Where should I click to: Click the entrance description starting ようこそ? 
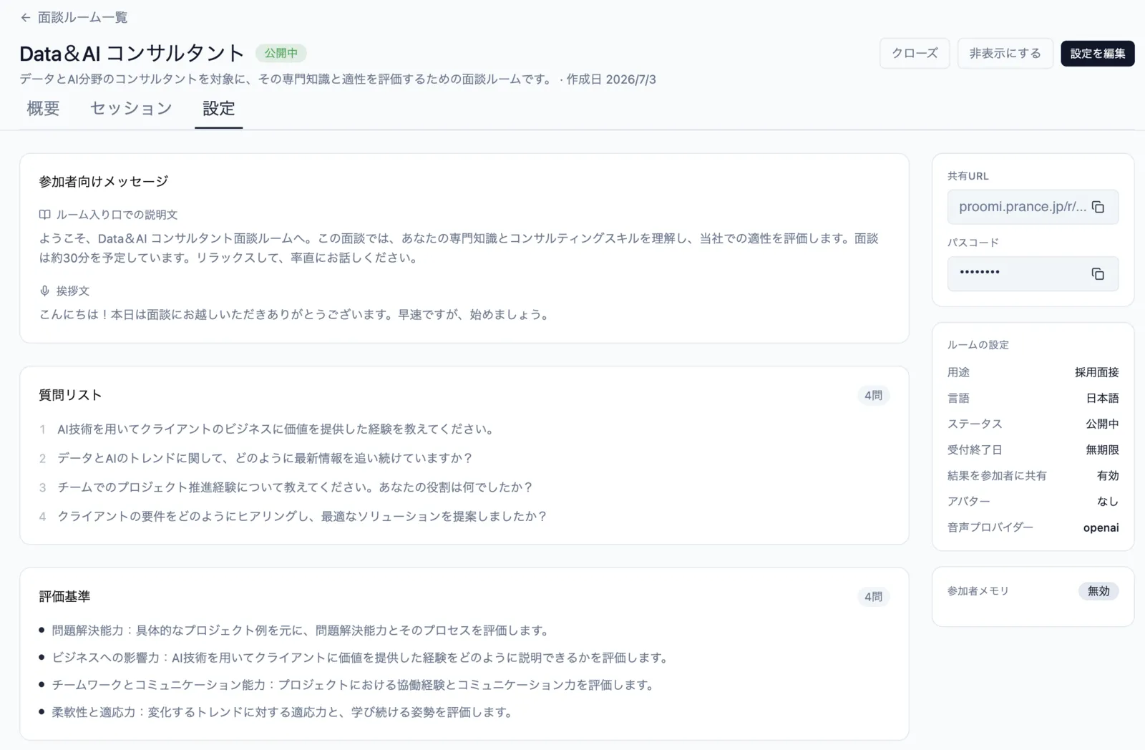point(459,248)
